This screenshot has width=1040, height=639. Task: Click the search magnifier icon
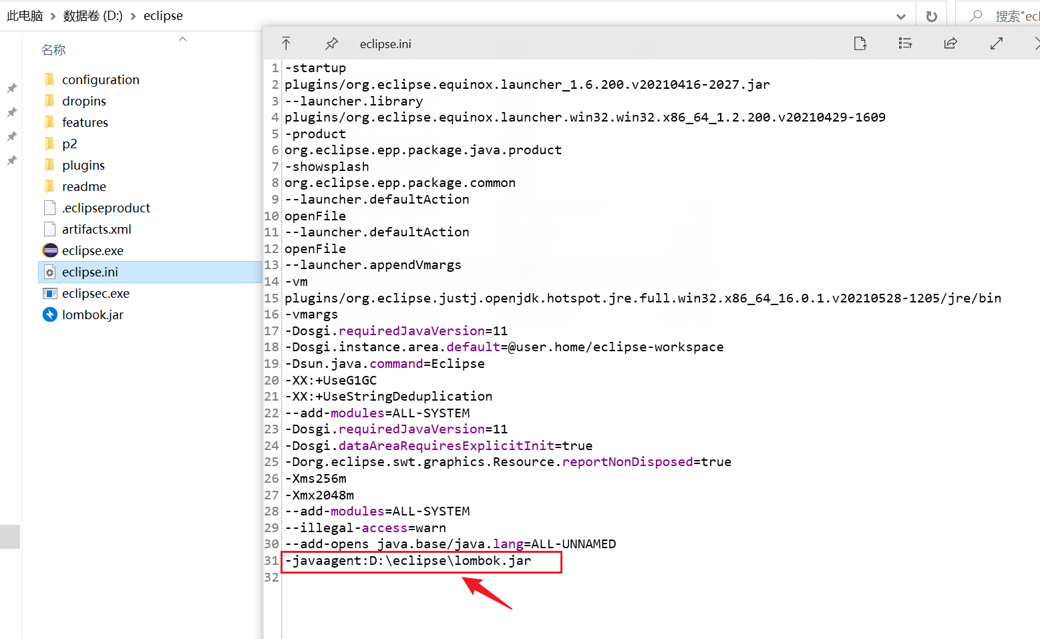976,15
